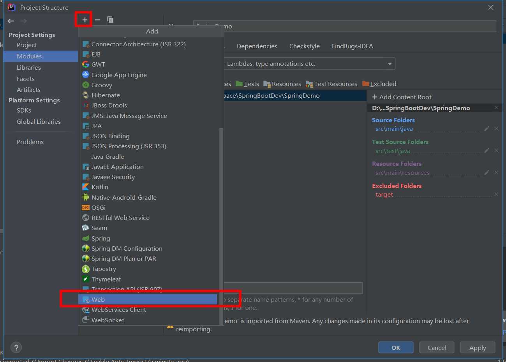
Task: Click the module Name input field
Action: click(345, 26)
